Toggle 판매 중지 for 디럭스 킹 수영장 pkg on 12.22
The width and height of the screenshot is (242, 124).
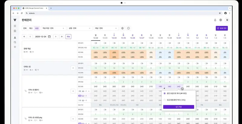click(96, 110)
